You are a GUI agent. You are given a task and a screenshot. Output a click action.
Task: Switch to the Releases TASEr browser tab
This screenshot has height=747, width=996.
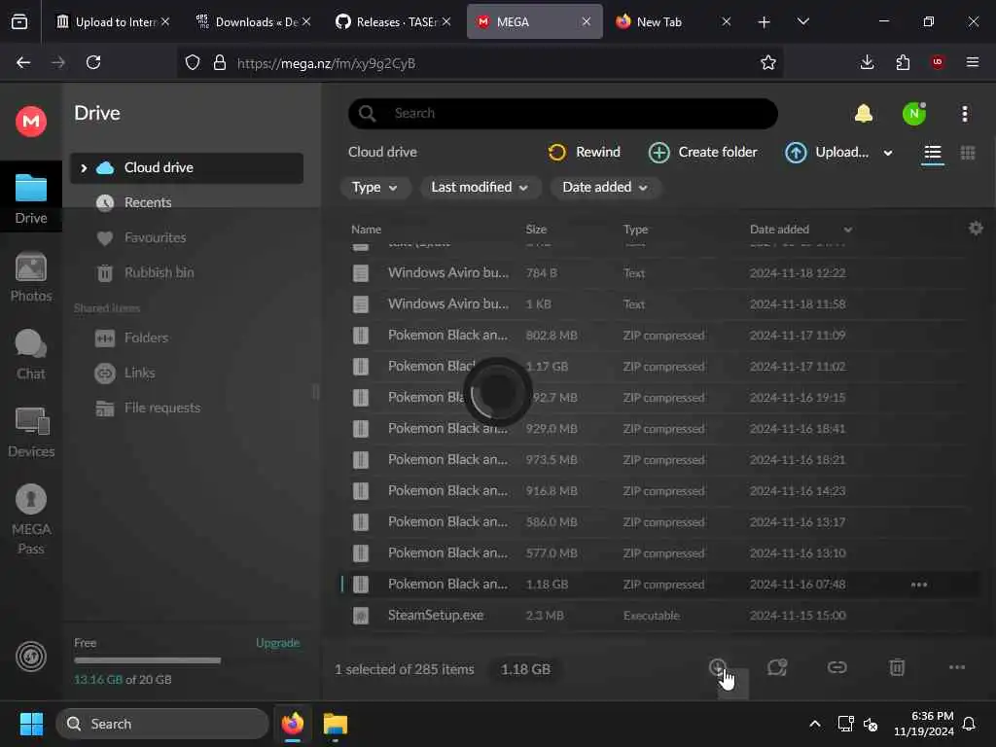(393, 21)
